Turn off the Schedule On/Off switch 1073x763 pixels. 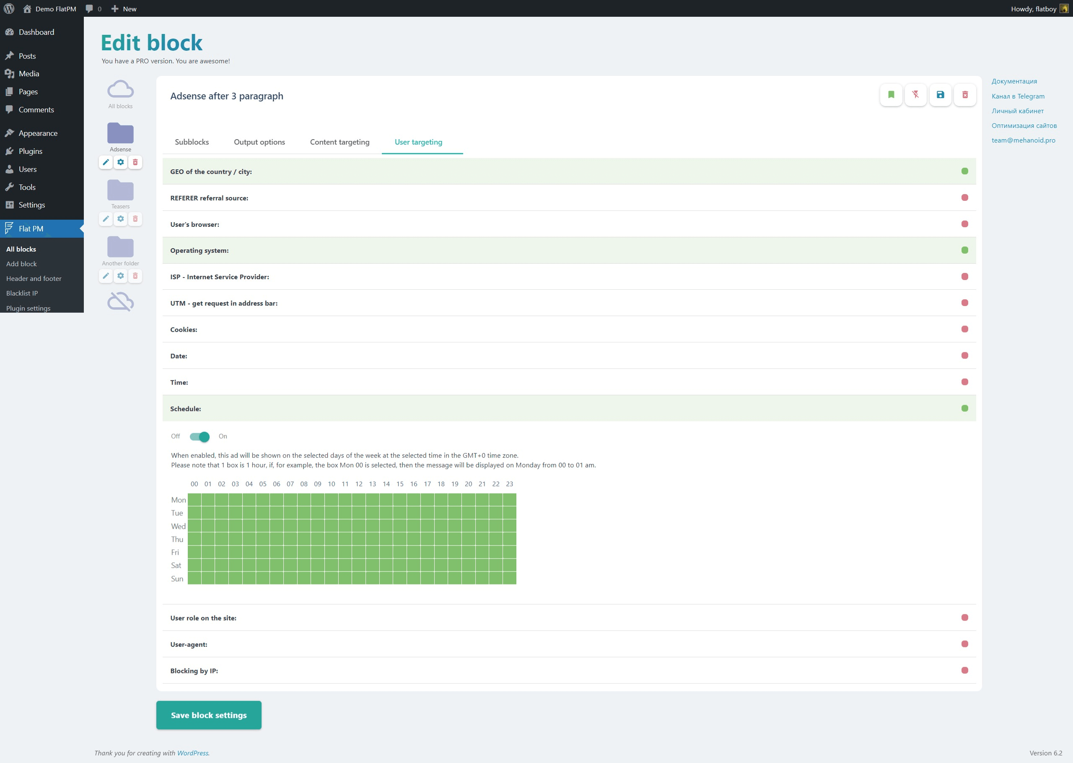point(199,437)
